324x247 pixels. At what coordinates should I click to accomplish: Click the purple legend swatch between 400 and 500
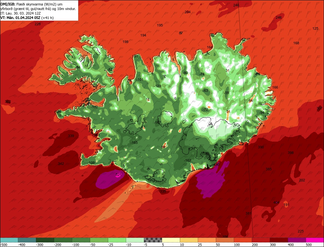[x=297, y=240]
